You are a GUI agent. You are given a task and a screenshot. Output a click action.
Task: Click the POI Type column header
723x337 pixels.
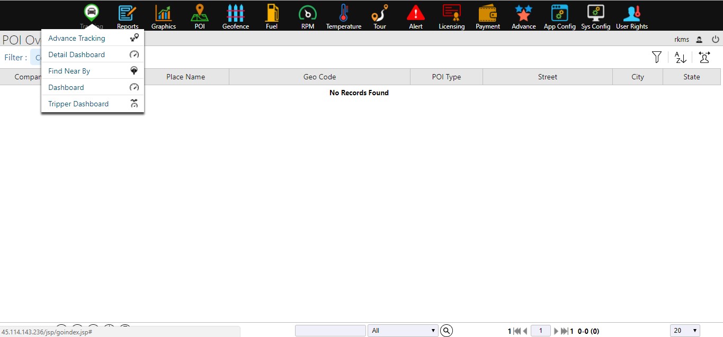pos(446,77)
